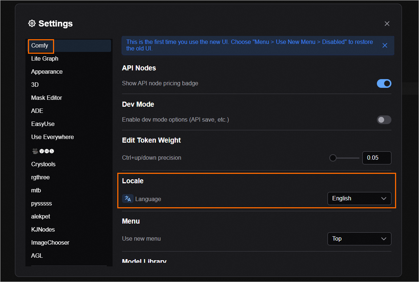
Task: Click the Dev Mode section heading
Action: tap(138, 105)
